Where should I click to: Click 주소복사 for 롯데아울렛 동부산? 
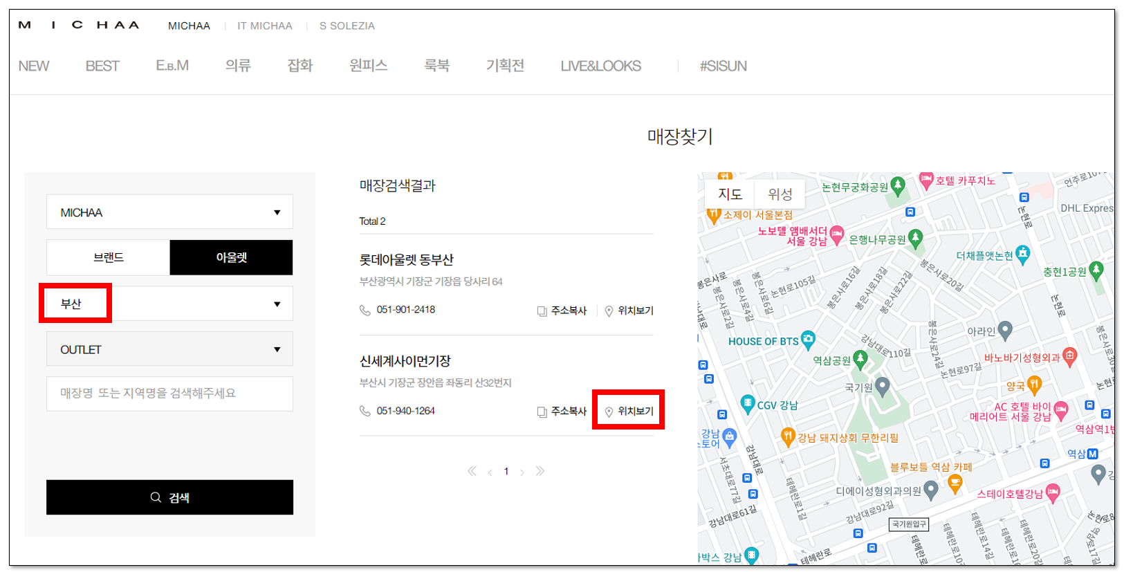pos(562,311)
